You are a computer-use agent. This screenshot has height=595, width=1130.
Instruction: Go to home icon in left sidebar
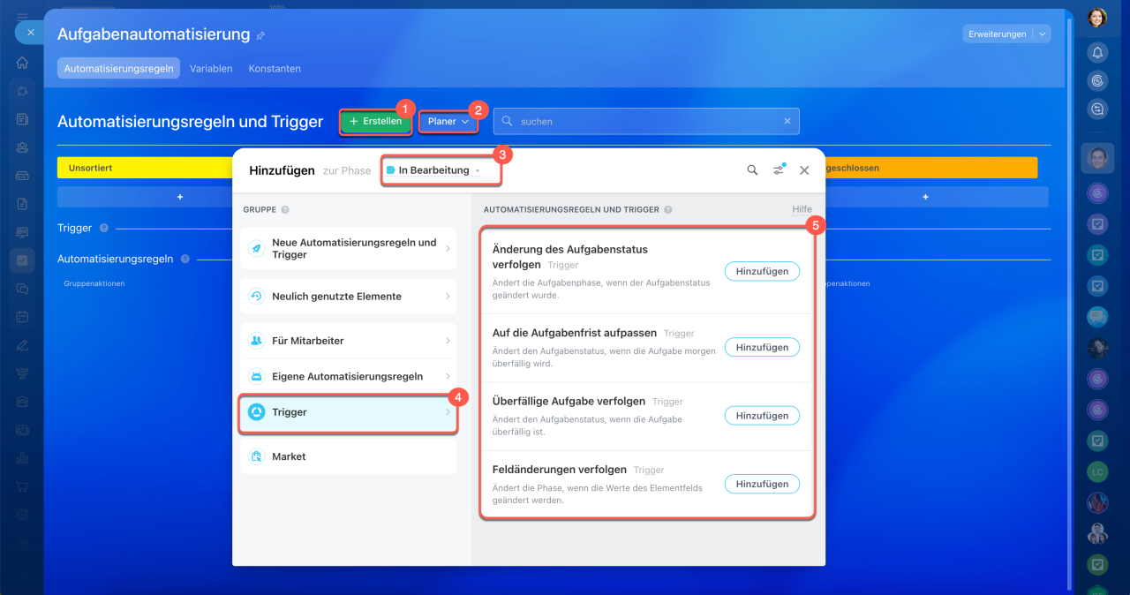(x=22, y=63)
